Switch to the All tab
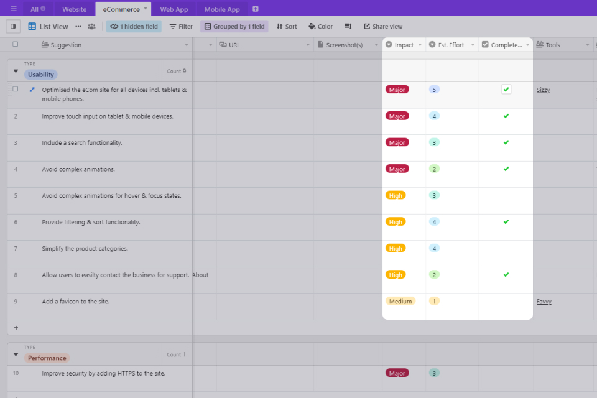Screen dimensions: 597x398 38,9
